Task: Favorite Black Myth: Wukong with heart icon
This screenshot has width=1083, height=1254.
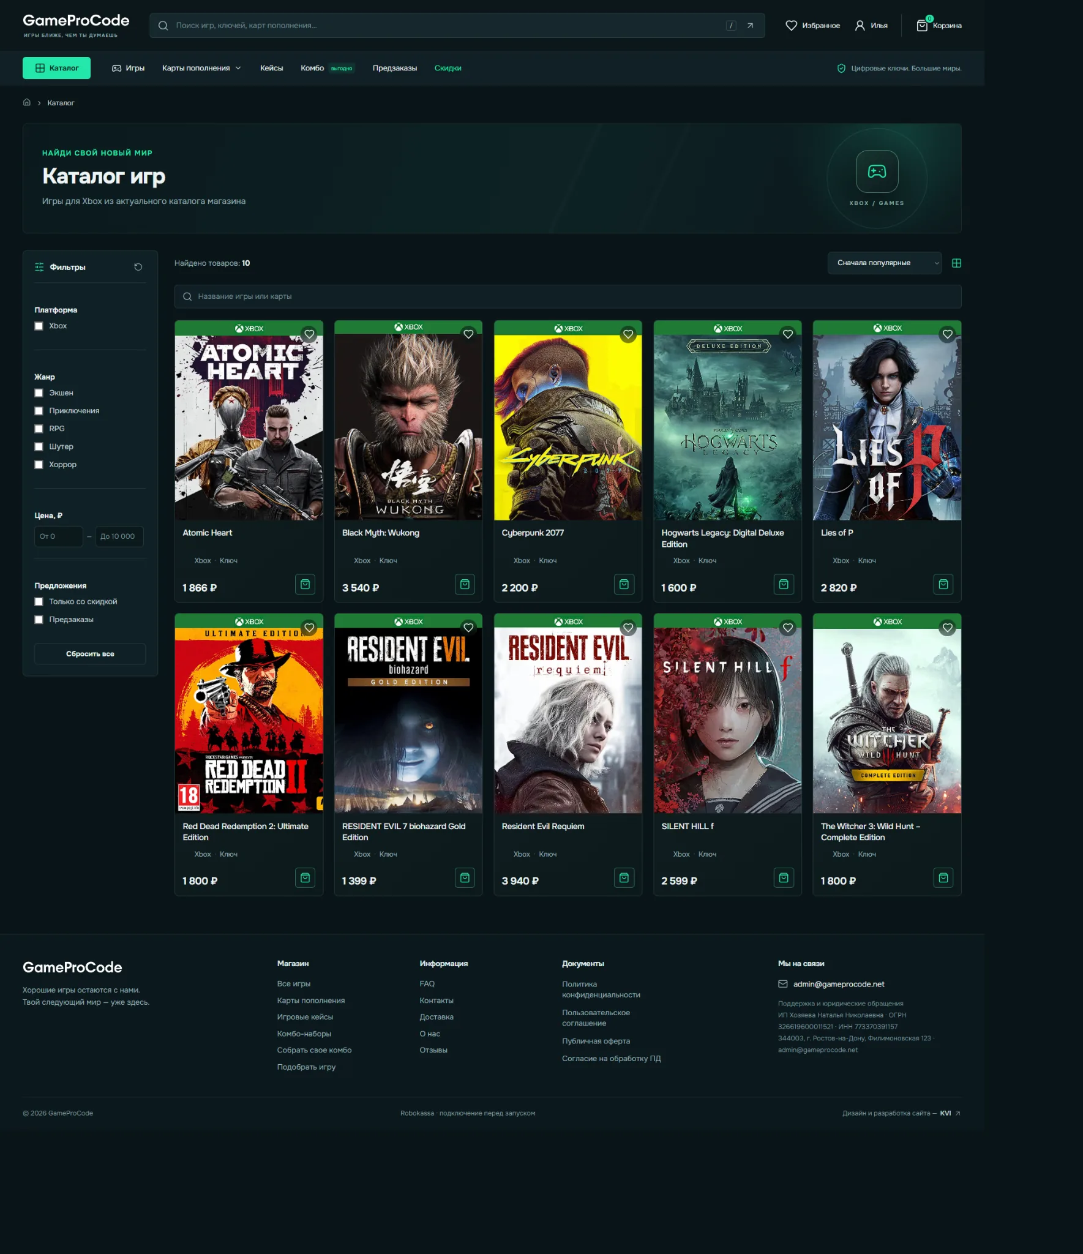Action: 468,334
